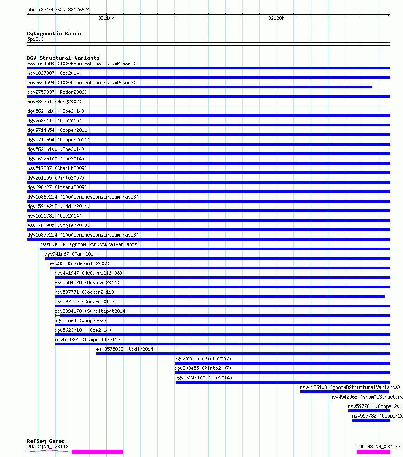403x457 pixels.
Task: Click the esv3575833 blue variant bar
Action: pos(243,354)
